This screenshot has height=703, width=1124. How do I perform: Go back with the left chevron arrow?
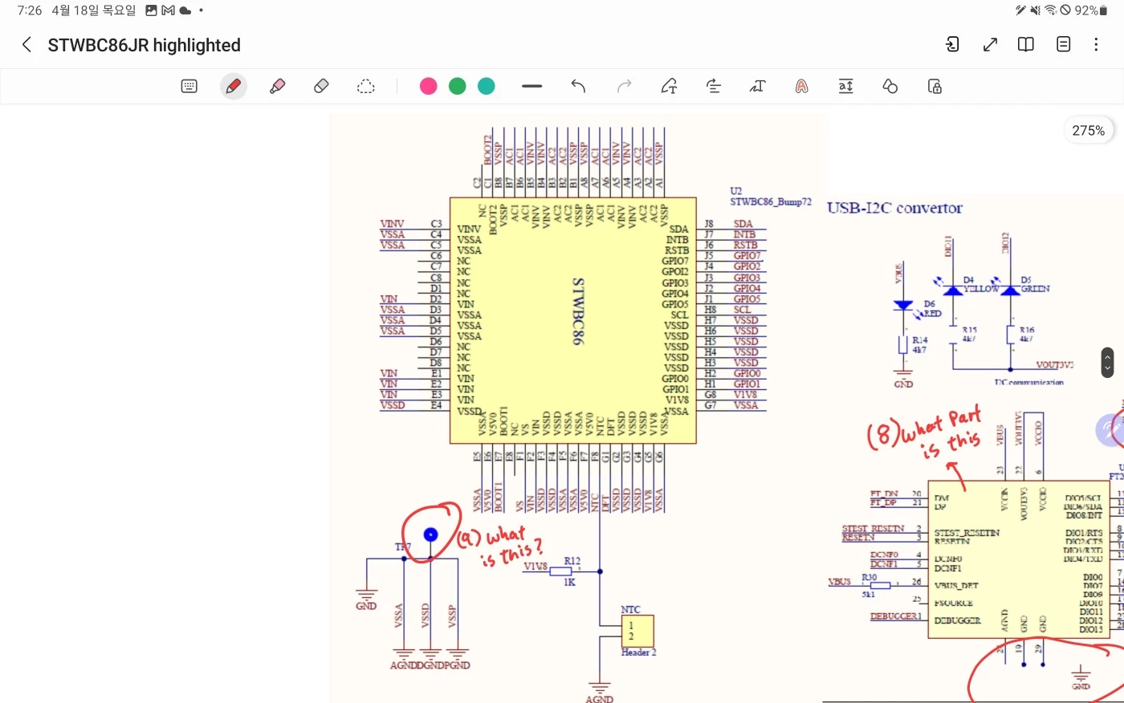26,45
